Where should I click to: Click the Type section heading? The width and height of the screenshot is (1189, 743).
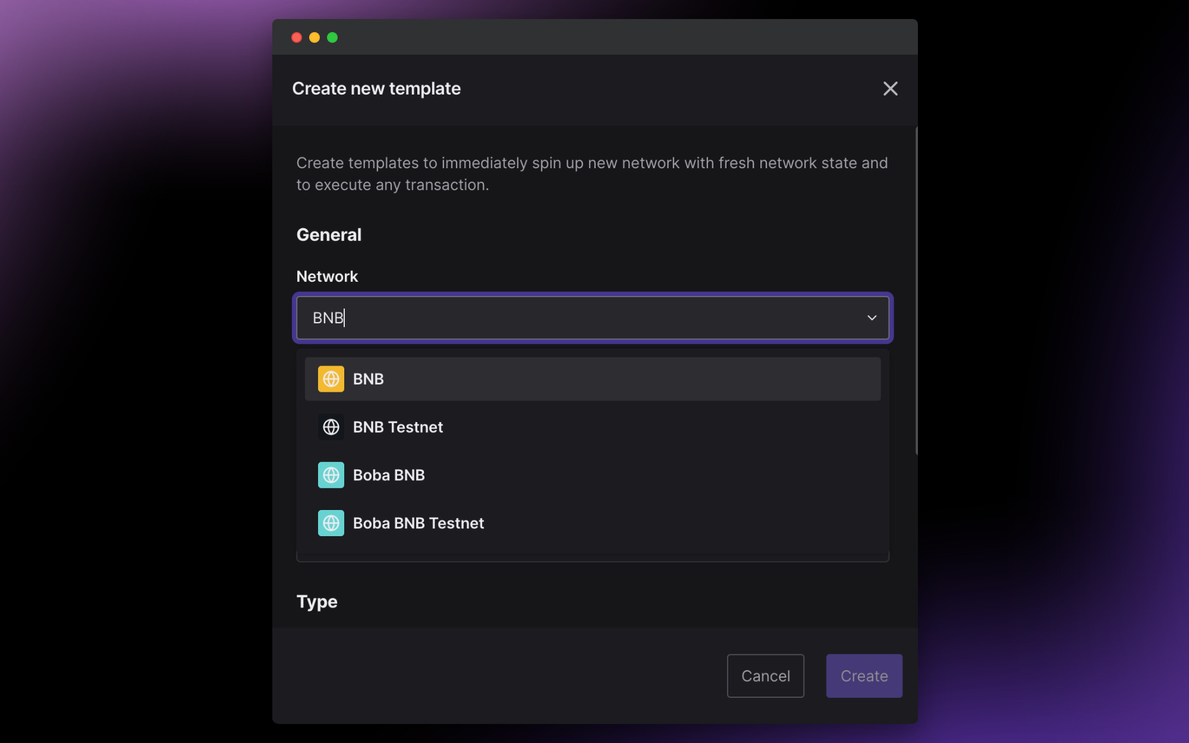tap(317, 602)
